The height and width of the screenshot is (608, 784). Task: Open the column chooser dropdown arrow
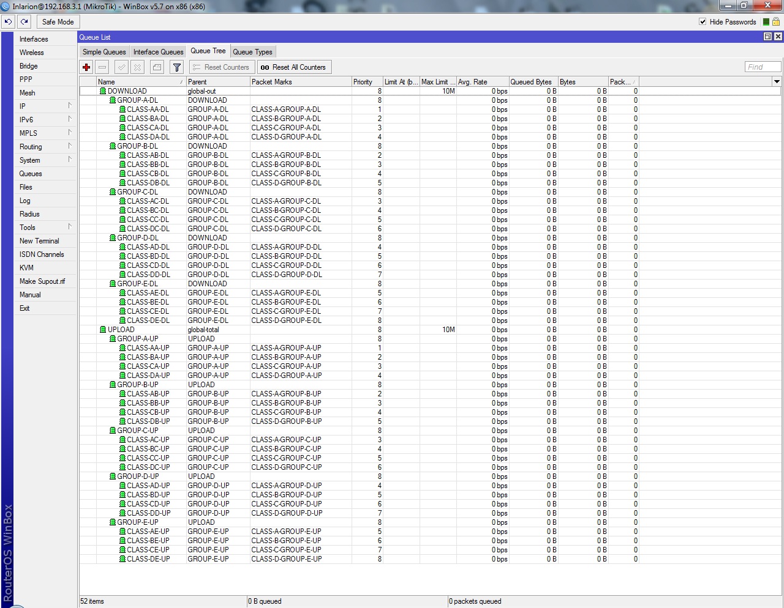[x=777, y=81]
